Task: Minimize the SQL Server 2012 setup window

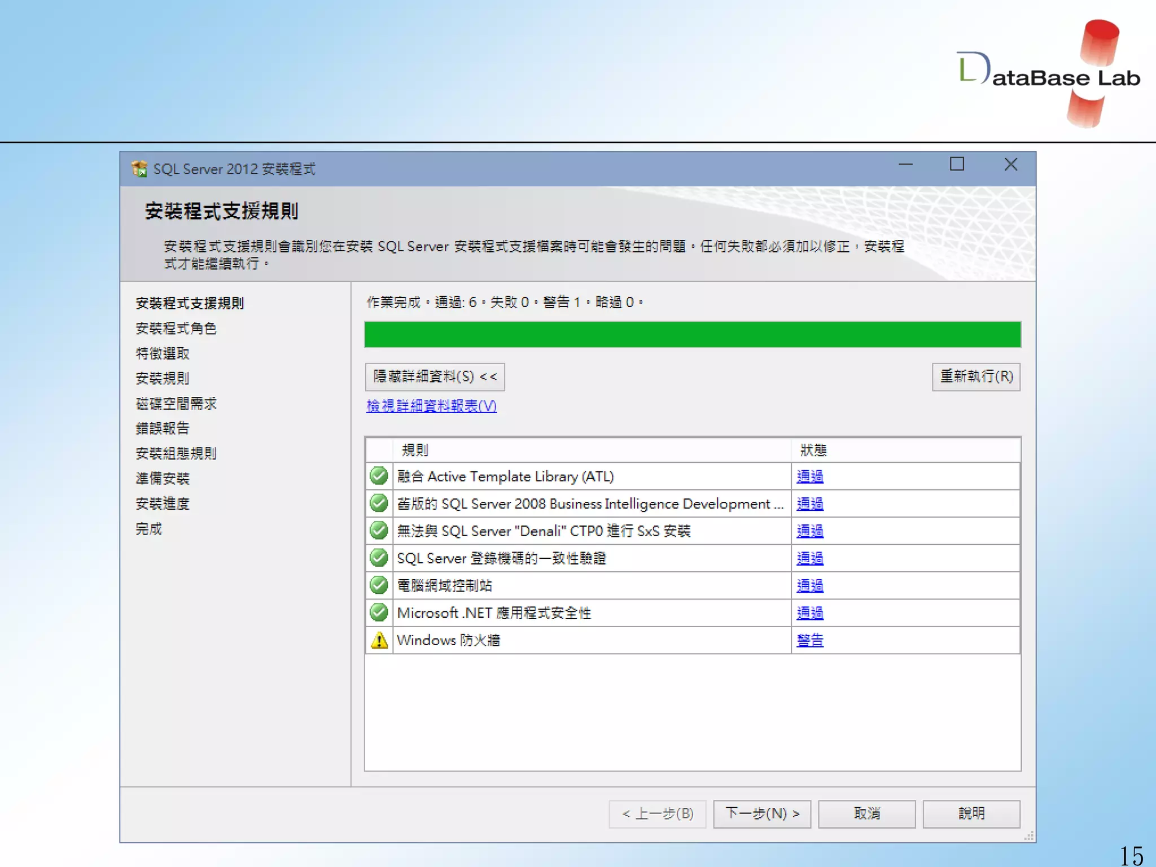Action: click(x=905, y=165)
